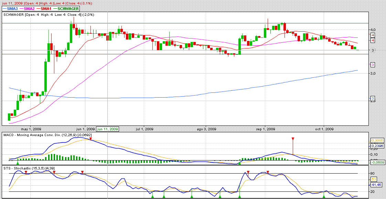Click the may 1, 2009 axis label
386x199 pixels.
(31, 129)
